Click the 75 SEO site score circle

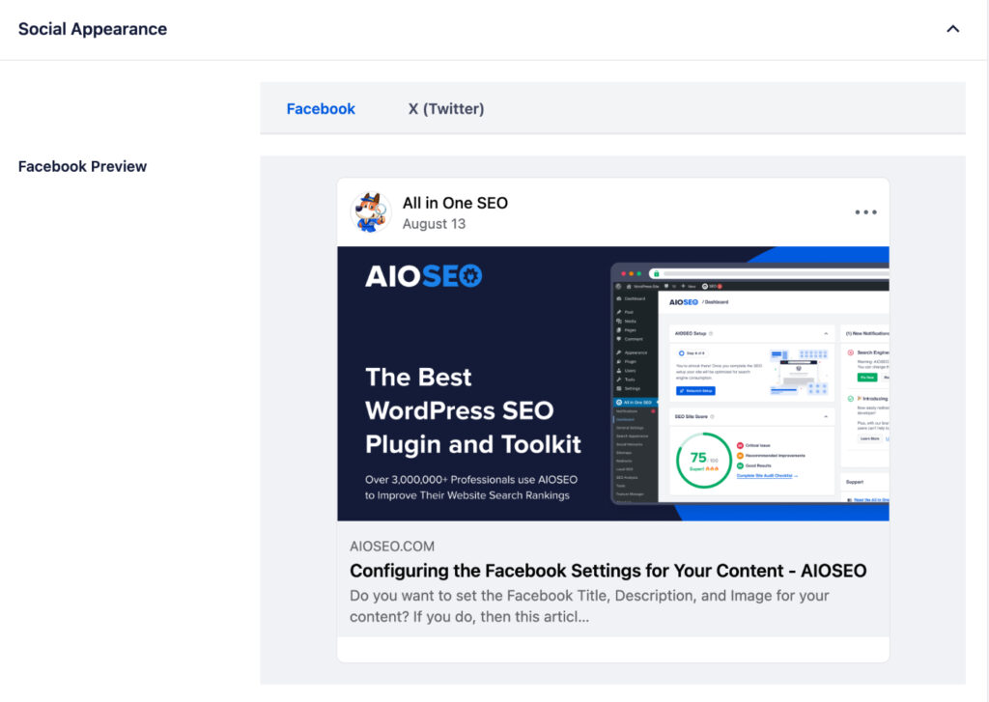pyautogui.click(x=703, y=461)
